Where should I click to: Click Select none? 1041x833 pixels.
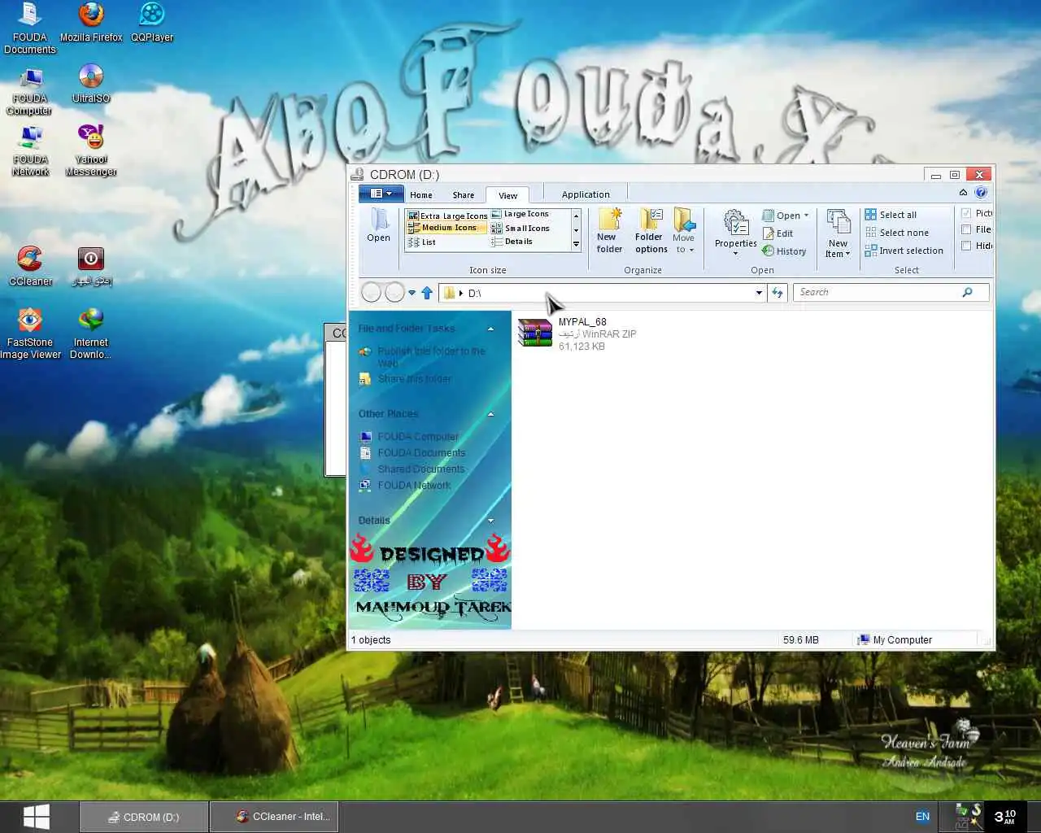(x=896, y=233)
